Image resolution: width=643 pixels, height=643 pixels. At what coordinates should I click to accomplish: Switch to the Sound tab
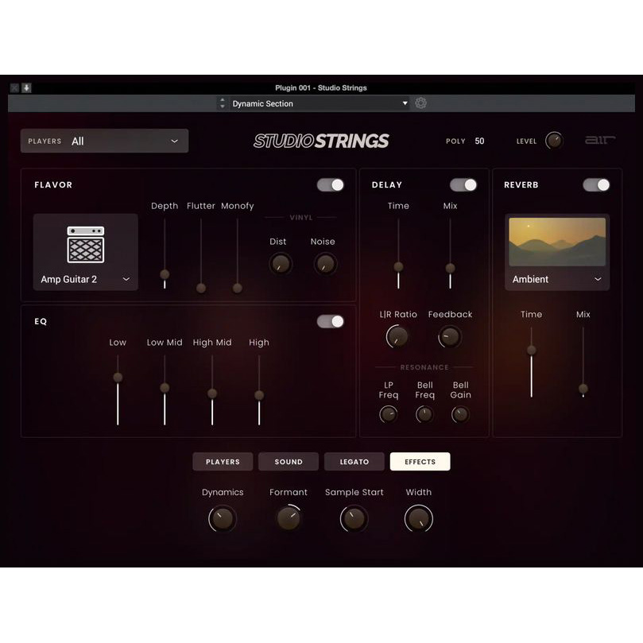(289, 462)
